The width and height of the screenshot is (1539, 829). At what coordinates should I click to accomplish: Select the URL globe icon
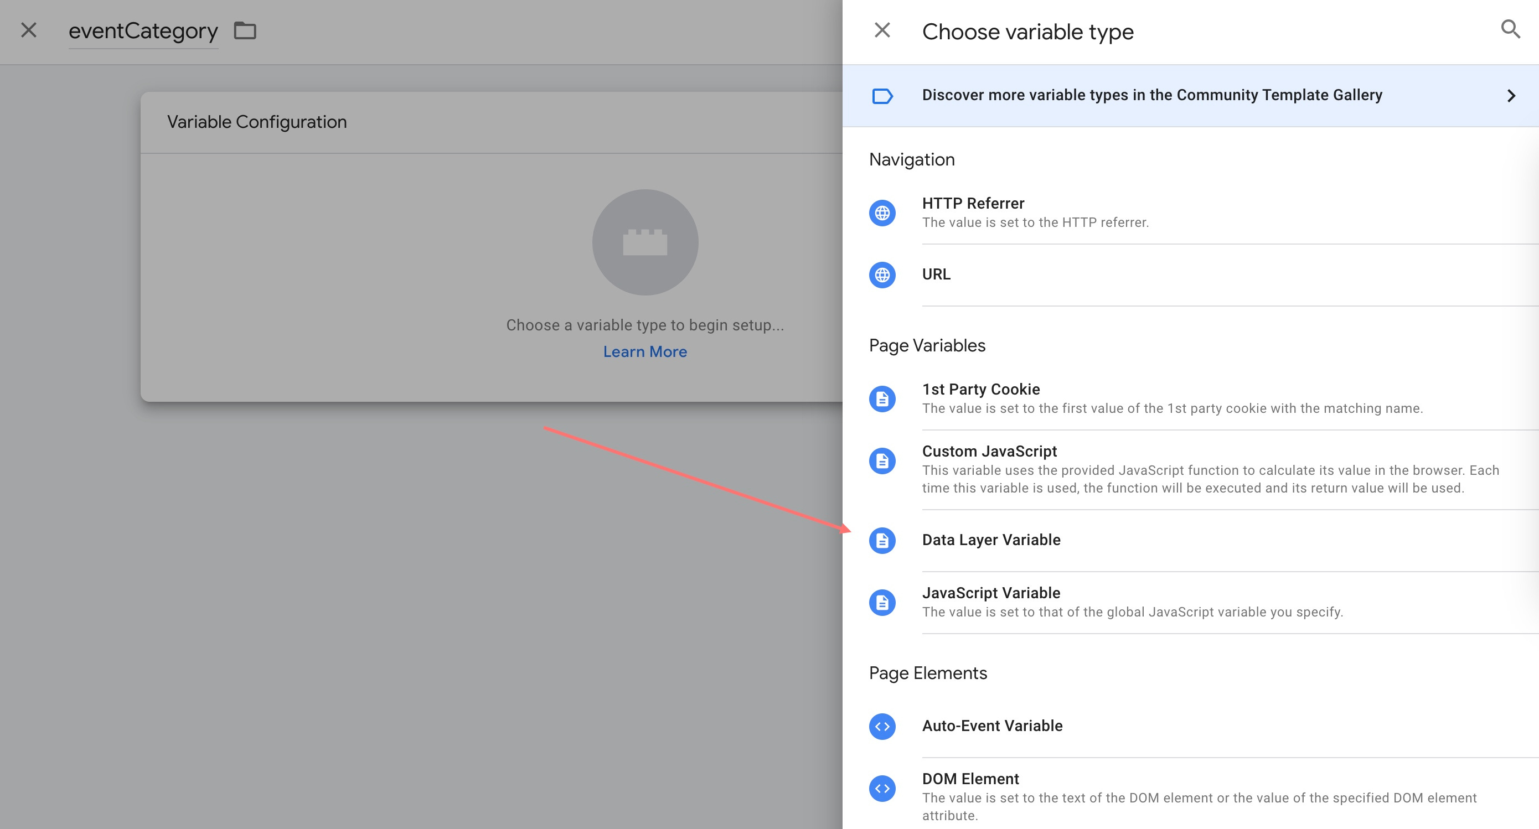pos(882,274)
